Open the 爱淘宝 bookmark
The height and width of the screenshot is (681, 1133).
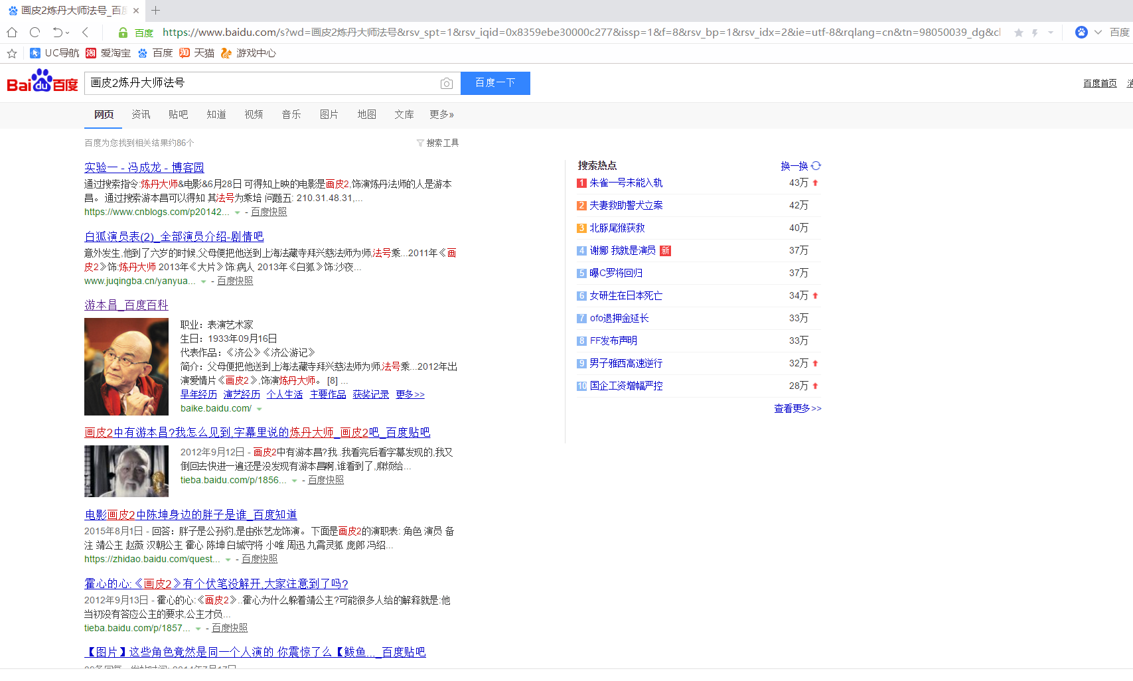point(108,53)
